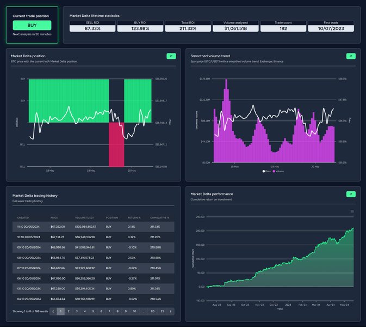
Task: Click the -0.27% return cell
Action: 132,278
